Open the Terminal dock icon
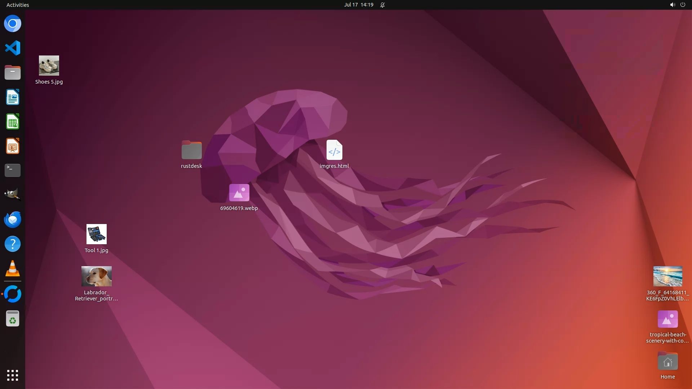Viewport: 692px width, 389px height. [13, 170]
